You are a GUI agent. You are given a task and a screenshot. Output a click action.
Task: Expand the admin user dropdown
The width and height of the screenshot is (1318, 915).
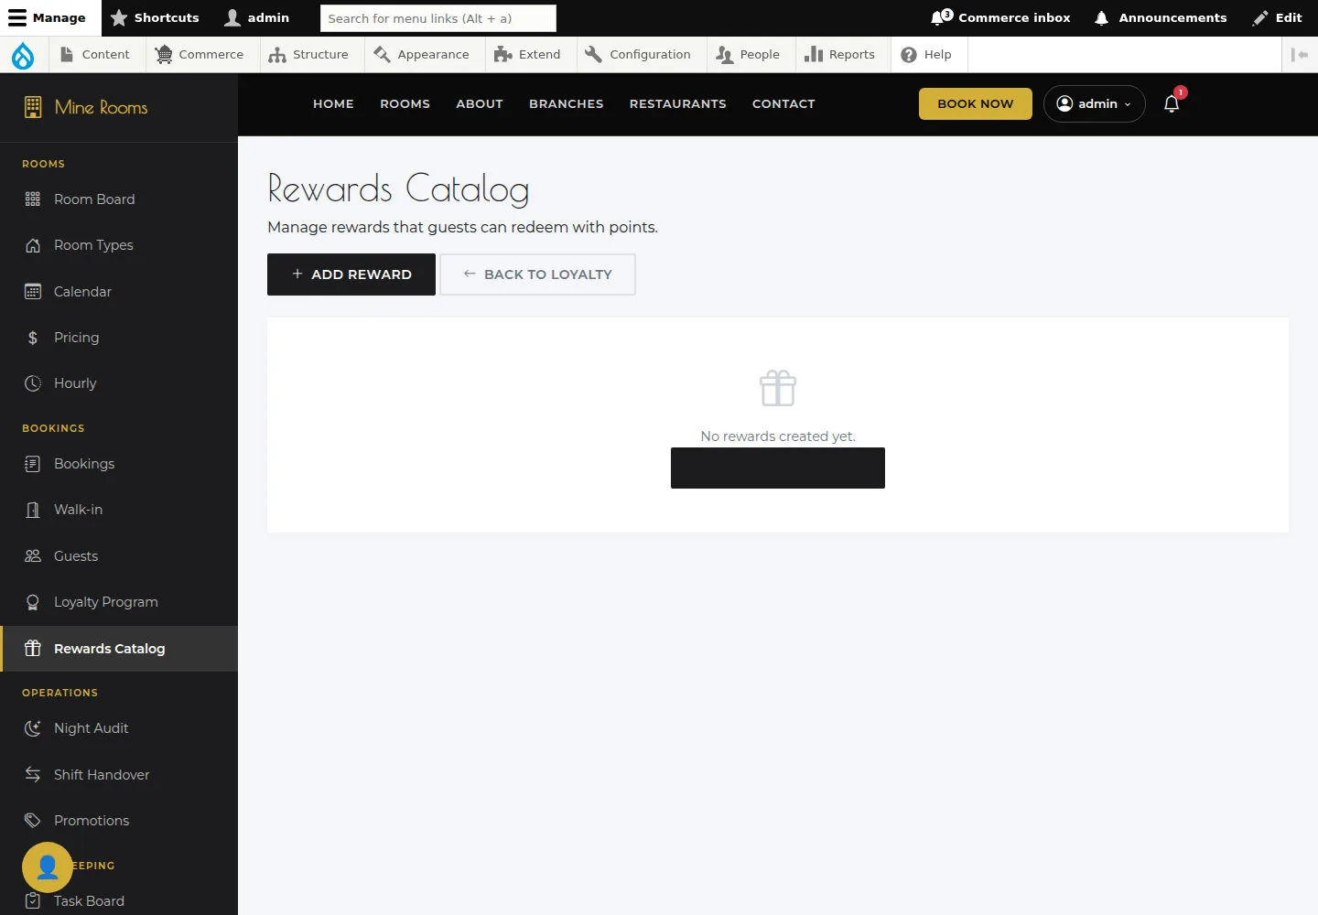[x=1095, y=103]
